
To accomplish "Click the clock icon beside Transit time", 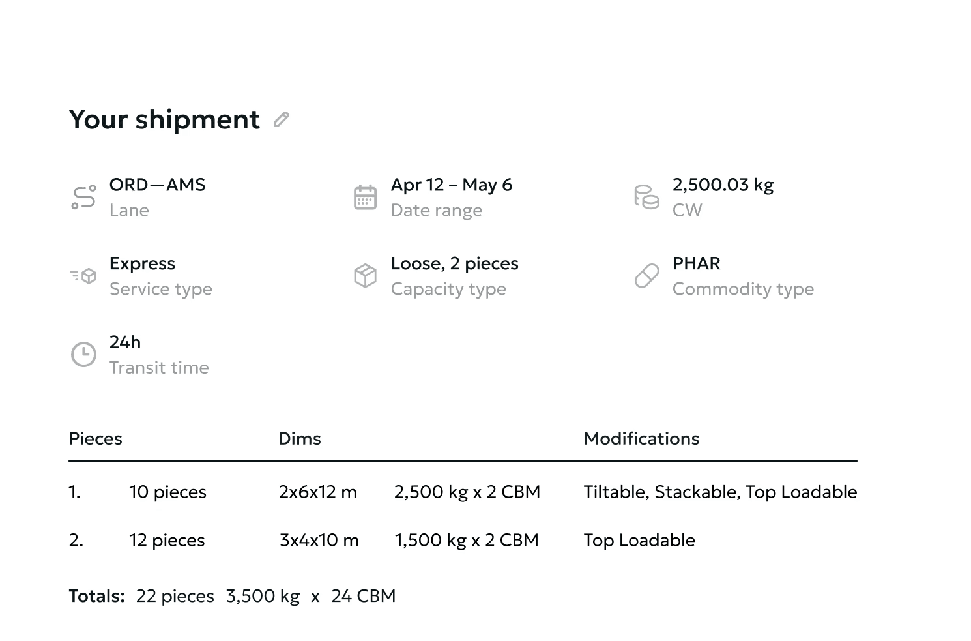I will [x=83, y=355].
